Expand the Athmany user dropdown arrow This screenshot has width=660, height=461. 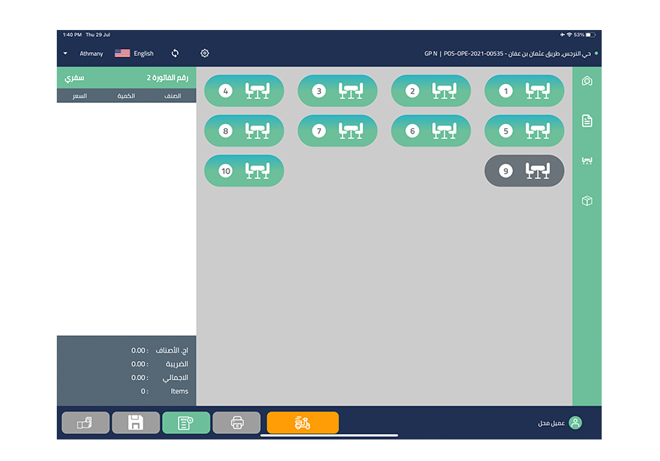(x=65, y=54)
